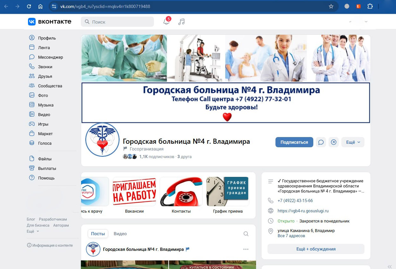Open the community avatar logo

click(x=102, y=140)
